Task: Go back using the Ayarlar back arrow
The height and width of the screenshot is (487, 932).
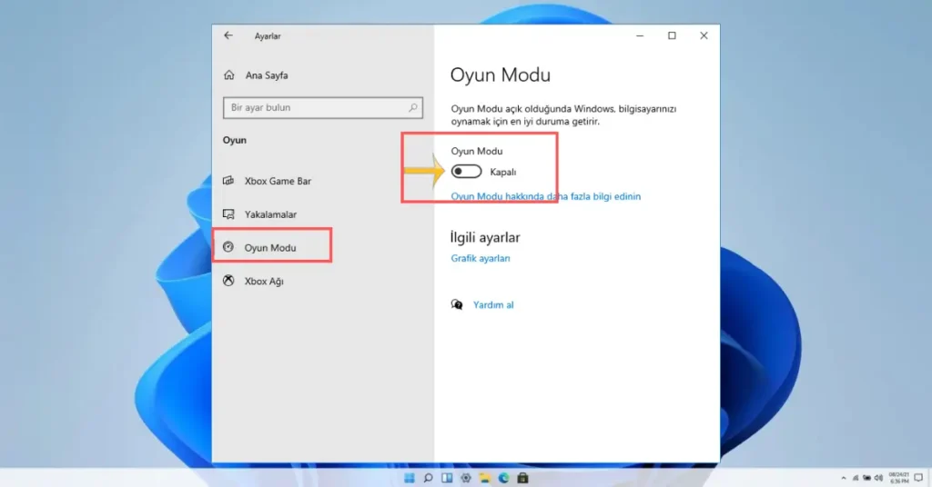Action: [228, 35]
